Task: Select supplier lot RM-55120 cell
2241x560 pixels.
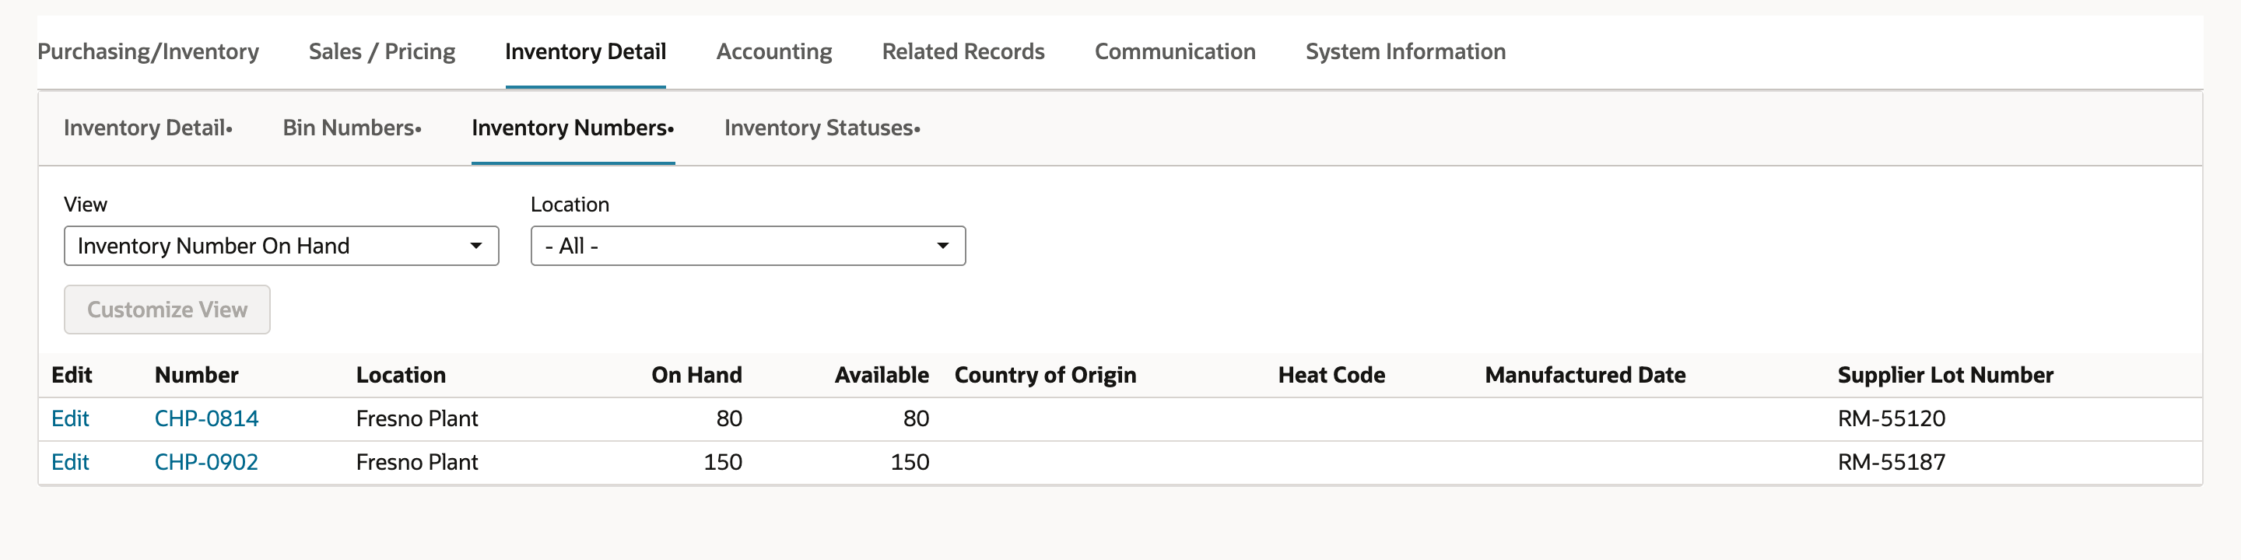Action: 1892,418
